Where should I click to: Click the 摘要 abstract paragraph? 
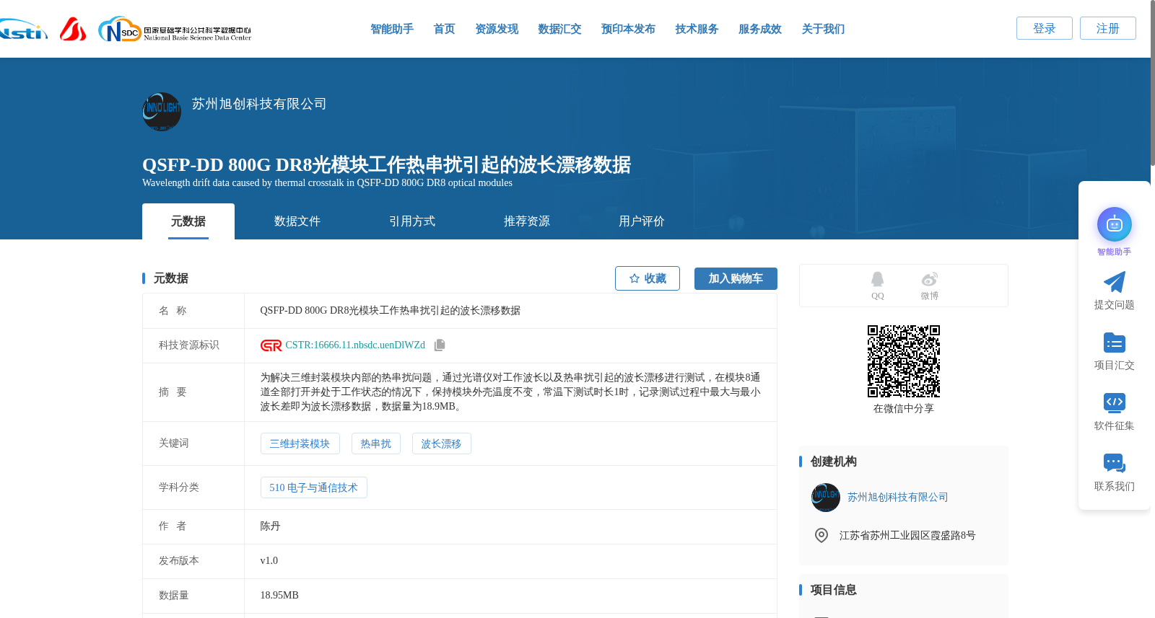510,392
